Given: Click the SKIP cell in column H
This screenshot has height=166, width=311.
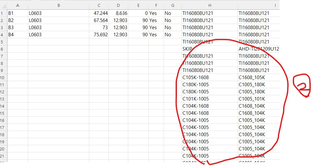Looking at the screenshot, I should (x=188, y=49).
